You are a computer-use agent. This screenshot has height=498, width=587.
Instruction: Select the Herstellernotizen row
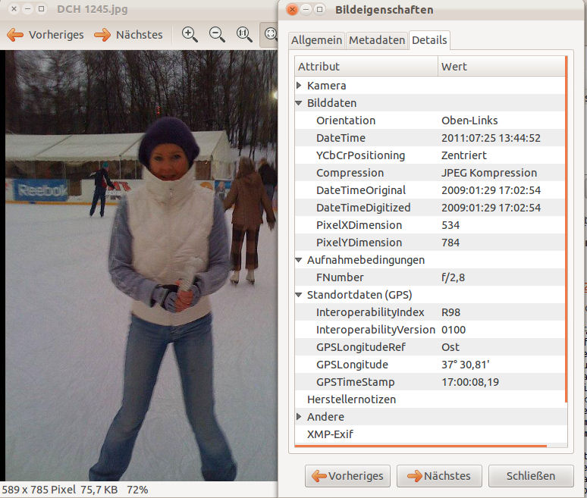coord(430,399)
